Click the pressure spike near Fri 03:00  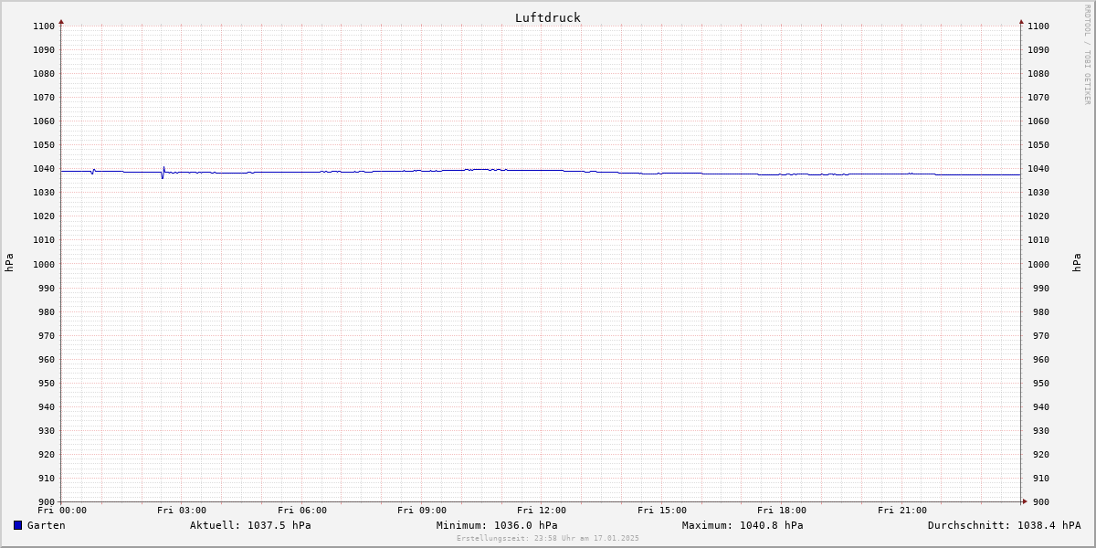click(x=163, y=173)
